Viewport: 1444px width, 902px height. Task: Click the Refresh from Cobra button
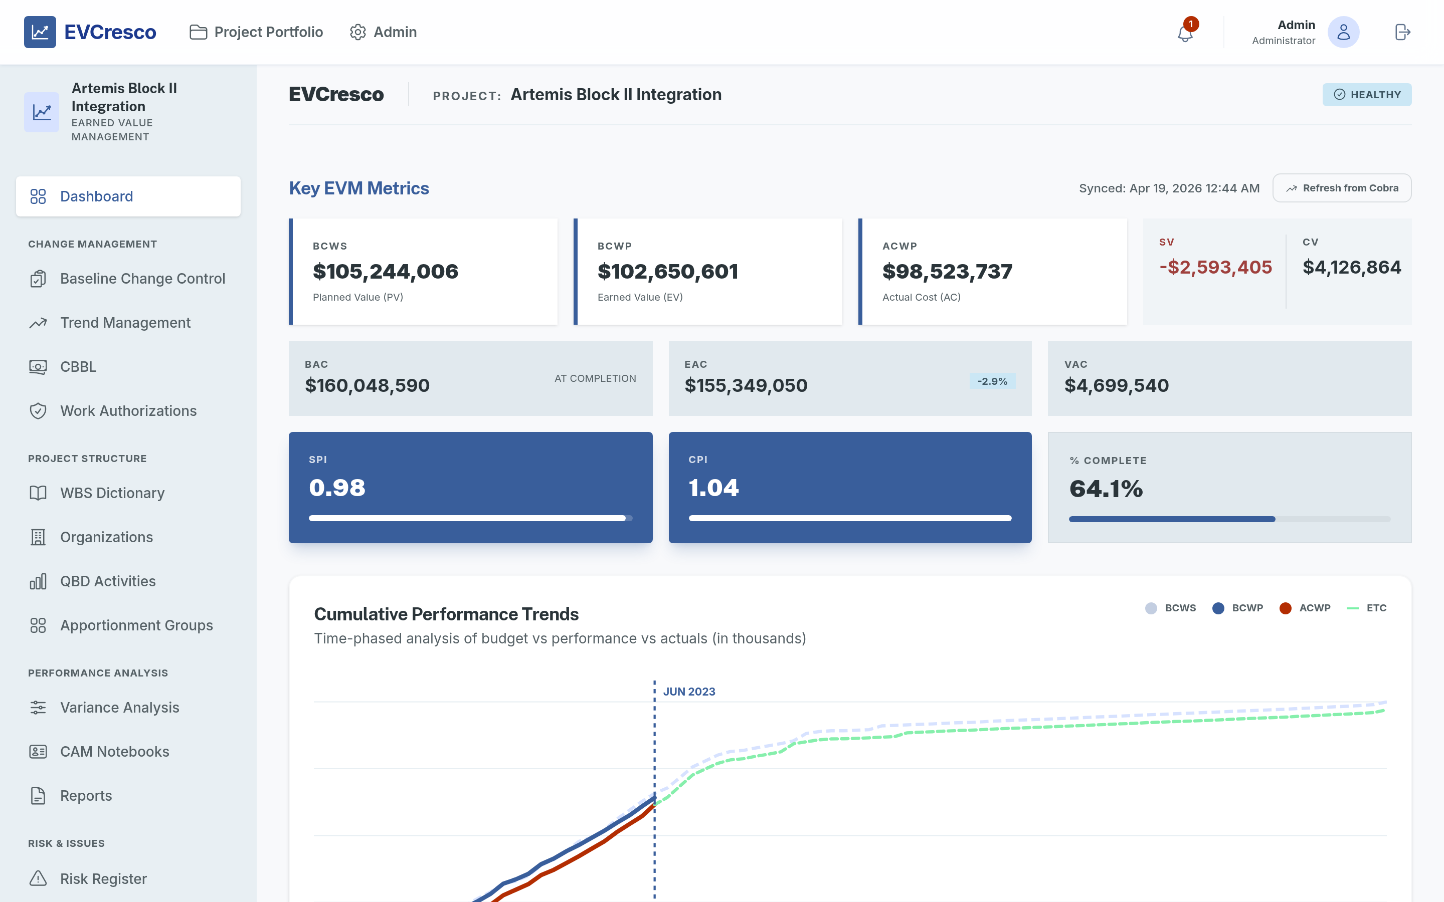1342,188
